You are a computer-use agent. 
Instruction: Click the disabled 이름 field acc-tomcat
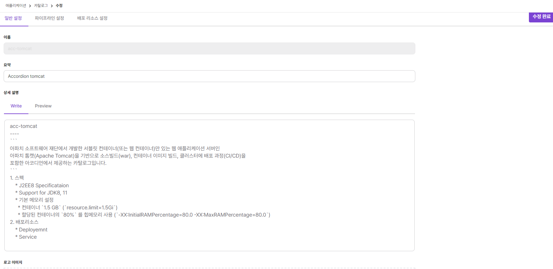point(209,48)
